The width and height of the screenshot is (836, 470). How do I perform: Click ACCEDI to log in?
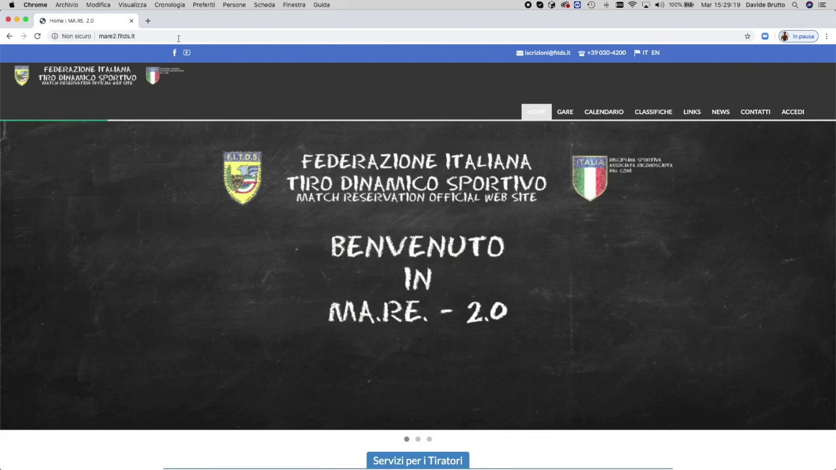click(793, 112)
